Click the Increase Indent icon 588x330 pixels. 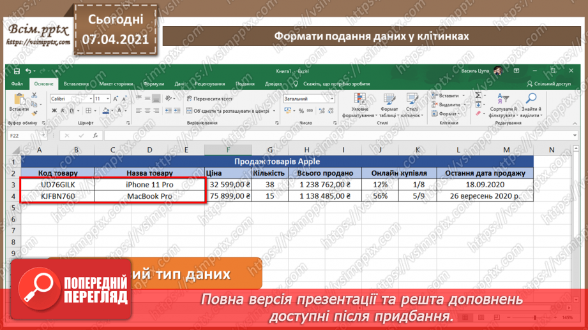pyautogui.click(x=177, y=111)
